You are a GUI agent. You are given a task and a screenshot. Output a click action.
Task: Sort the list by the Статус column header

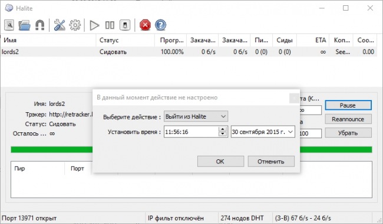click(126, 40)
